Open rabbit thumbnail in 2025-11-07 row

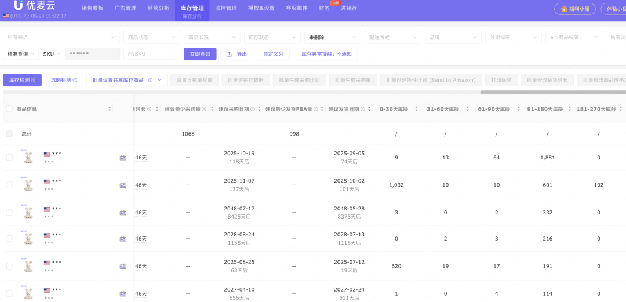28,184
